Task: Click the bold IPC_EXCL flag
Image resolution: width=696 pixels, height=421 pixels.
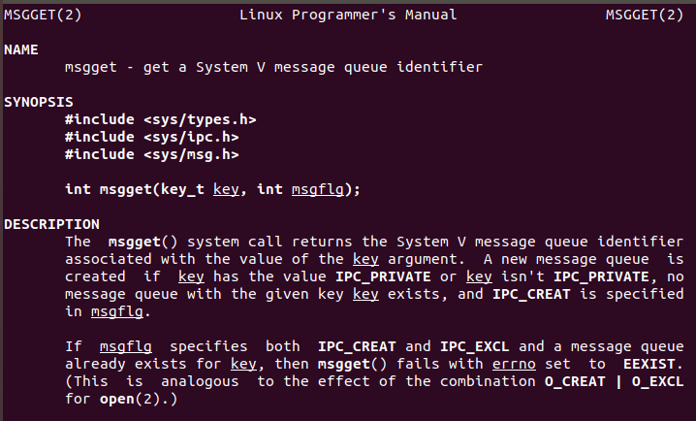Action: (x=475, y=347)
